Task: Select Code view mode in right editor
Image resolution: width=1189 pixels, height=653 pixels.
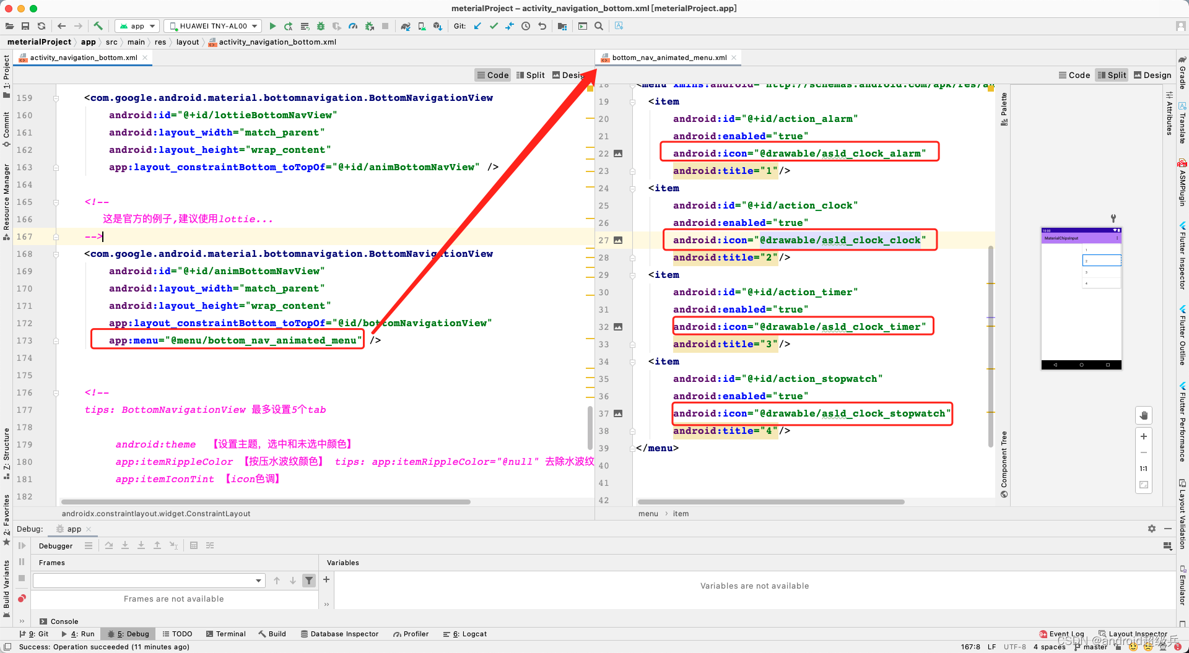Action: coord(1074,75)
